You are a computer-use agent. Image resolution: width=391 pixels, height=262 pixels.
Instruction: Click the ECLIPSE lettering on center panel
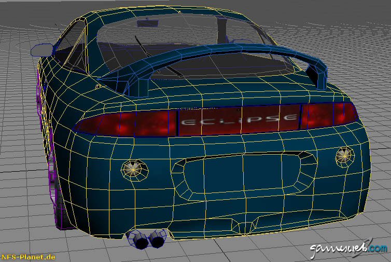[239, 119]
